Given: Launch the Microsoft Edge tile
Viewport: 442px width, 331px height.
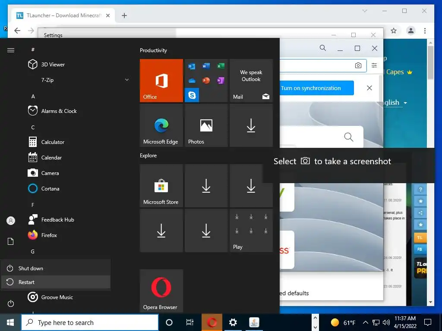Looking at the screenshot, I should pos(161,125).
